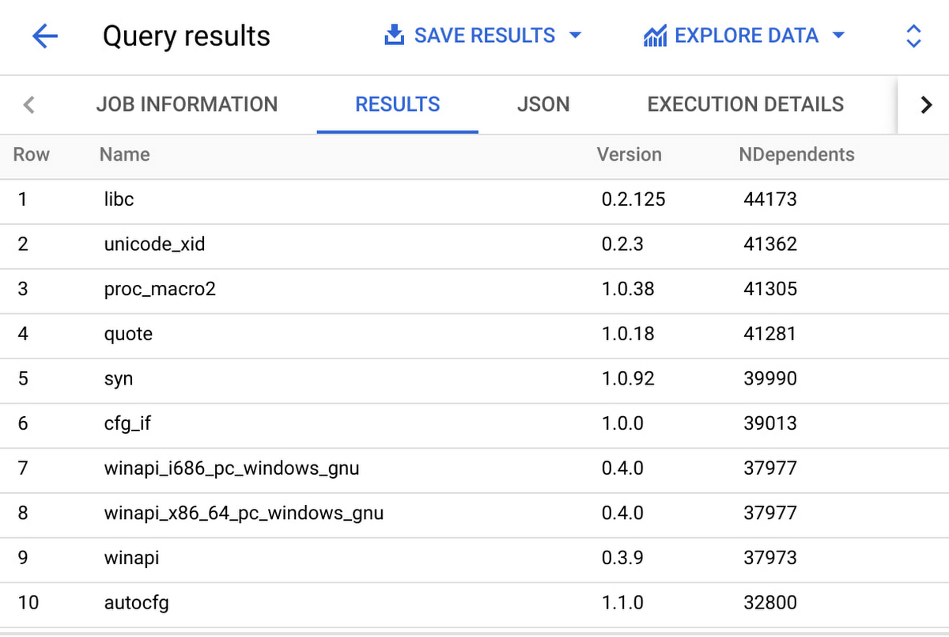Click the Version column header

pos(630,154)
